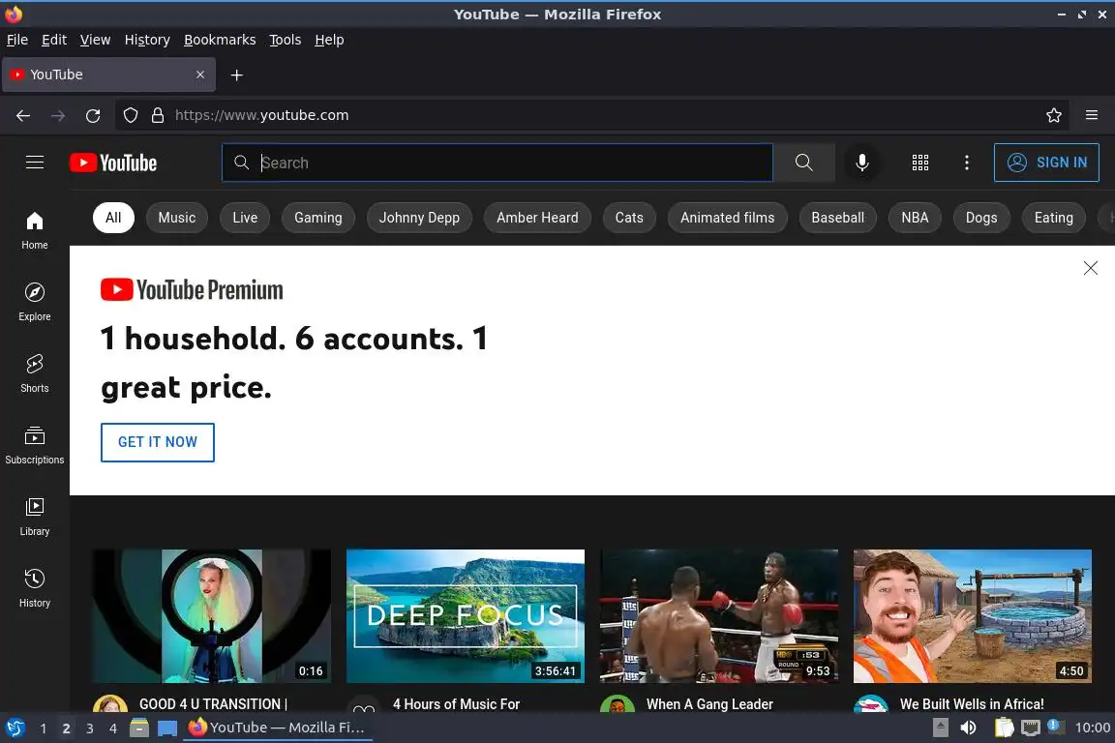This screenshot has width=1115, height=743.
Task: Start voice search with the microphone icon
Action: 861,163
